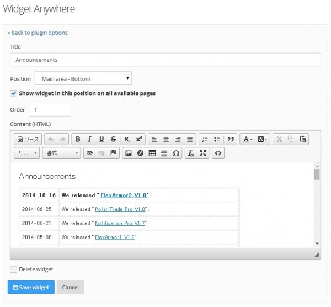
Task: Uncheck Show widget on all available pages
Action: [14, 93]
